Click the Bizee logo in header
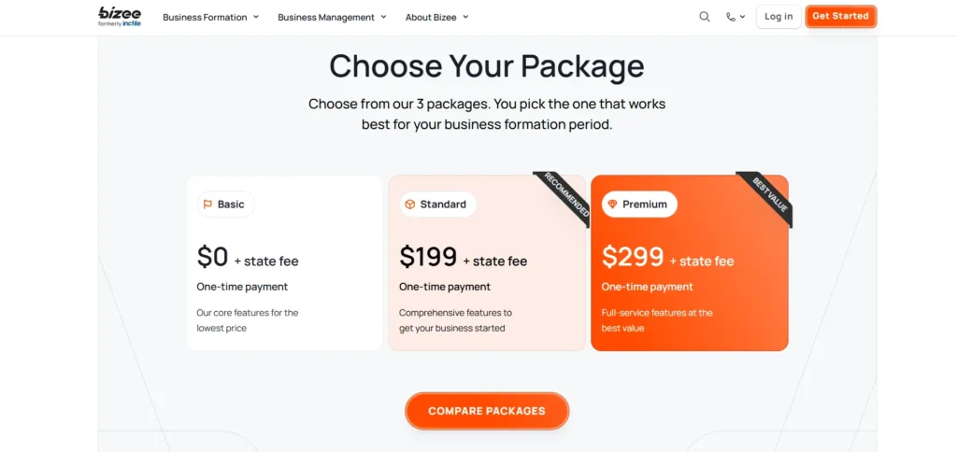 tap(119, 16)
